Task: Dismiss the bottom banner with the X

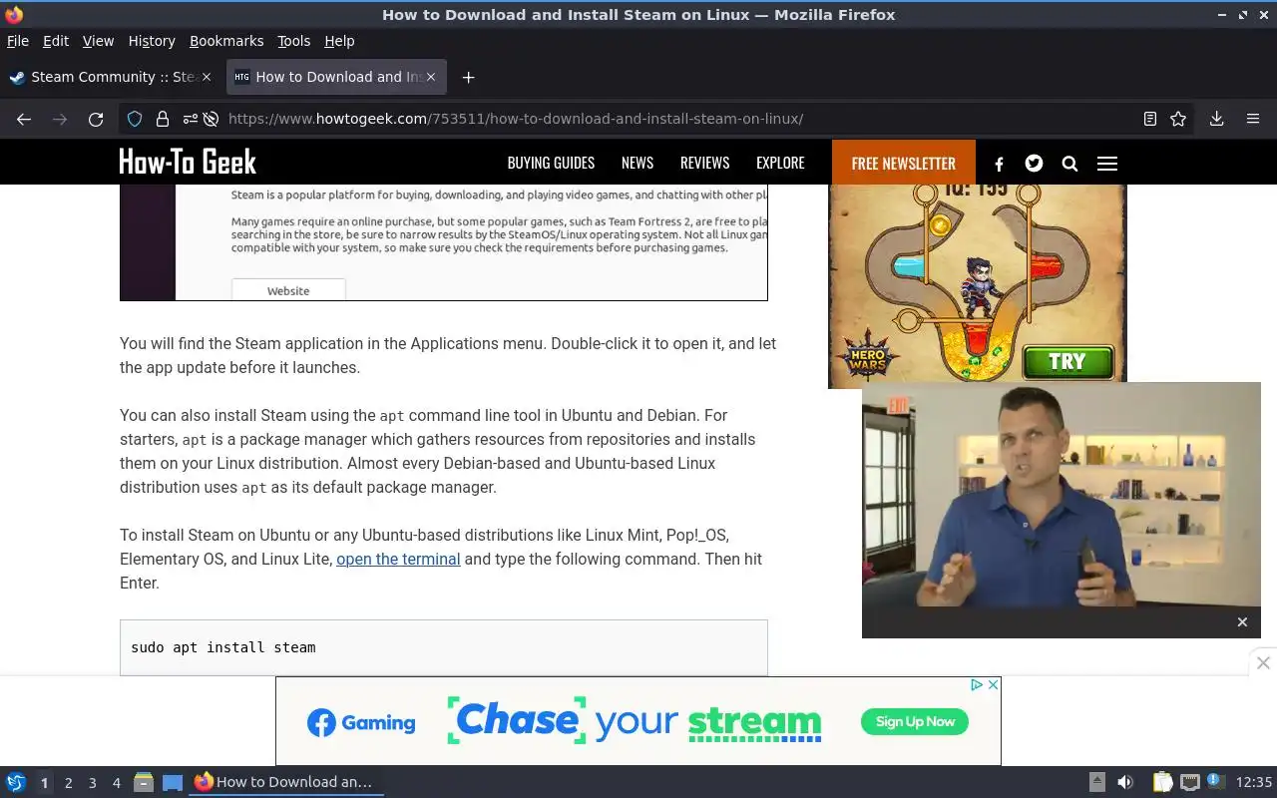Action: (x=1263, y=662)
